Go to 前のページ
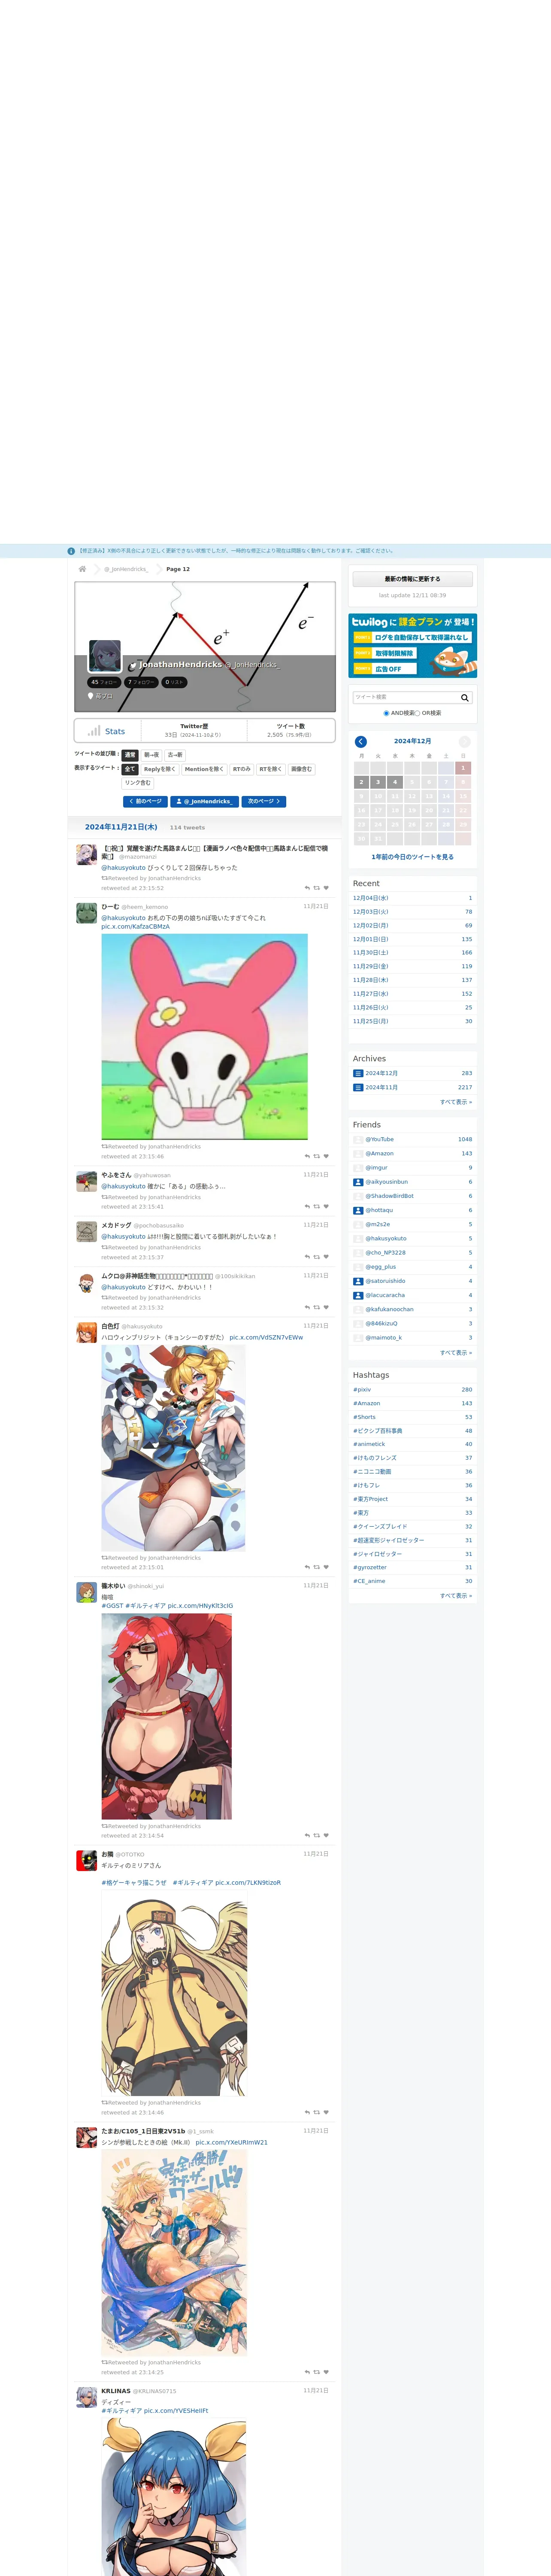The height and width of the screenshot is (2576, 551). (x=145, y=801)
